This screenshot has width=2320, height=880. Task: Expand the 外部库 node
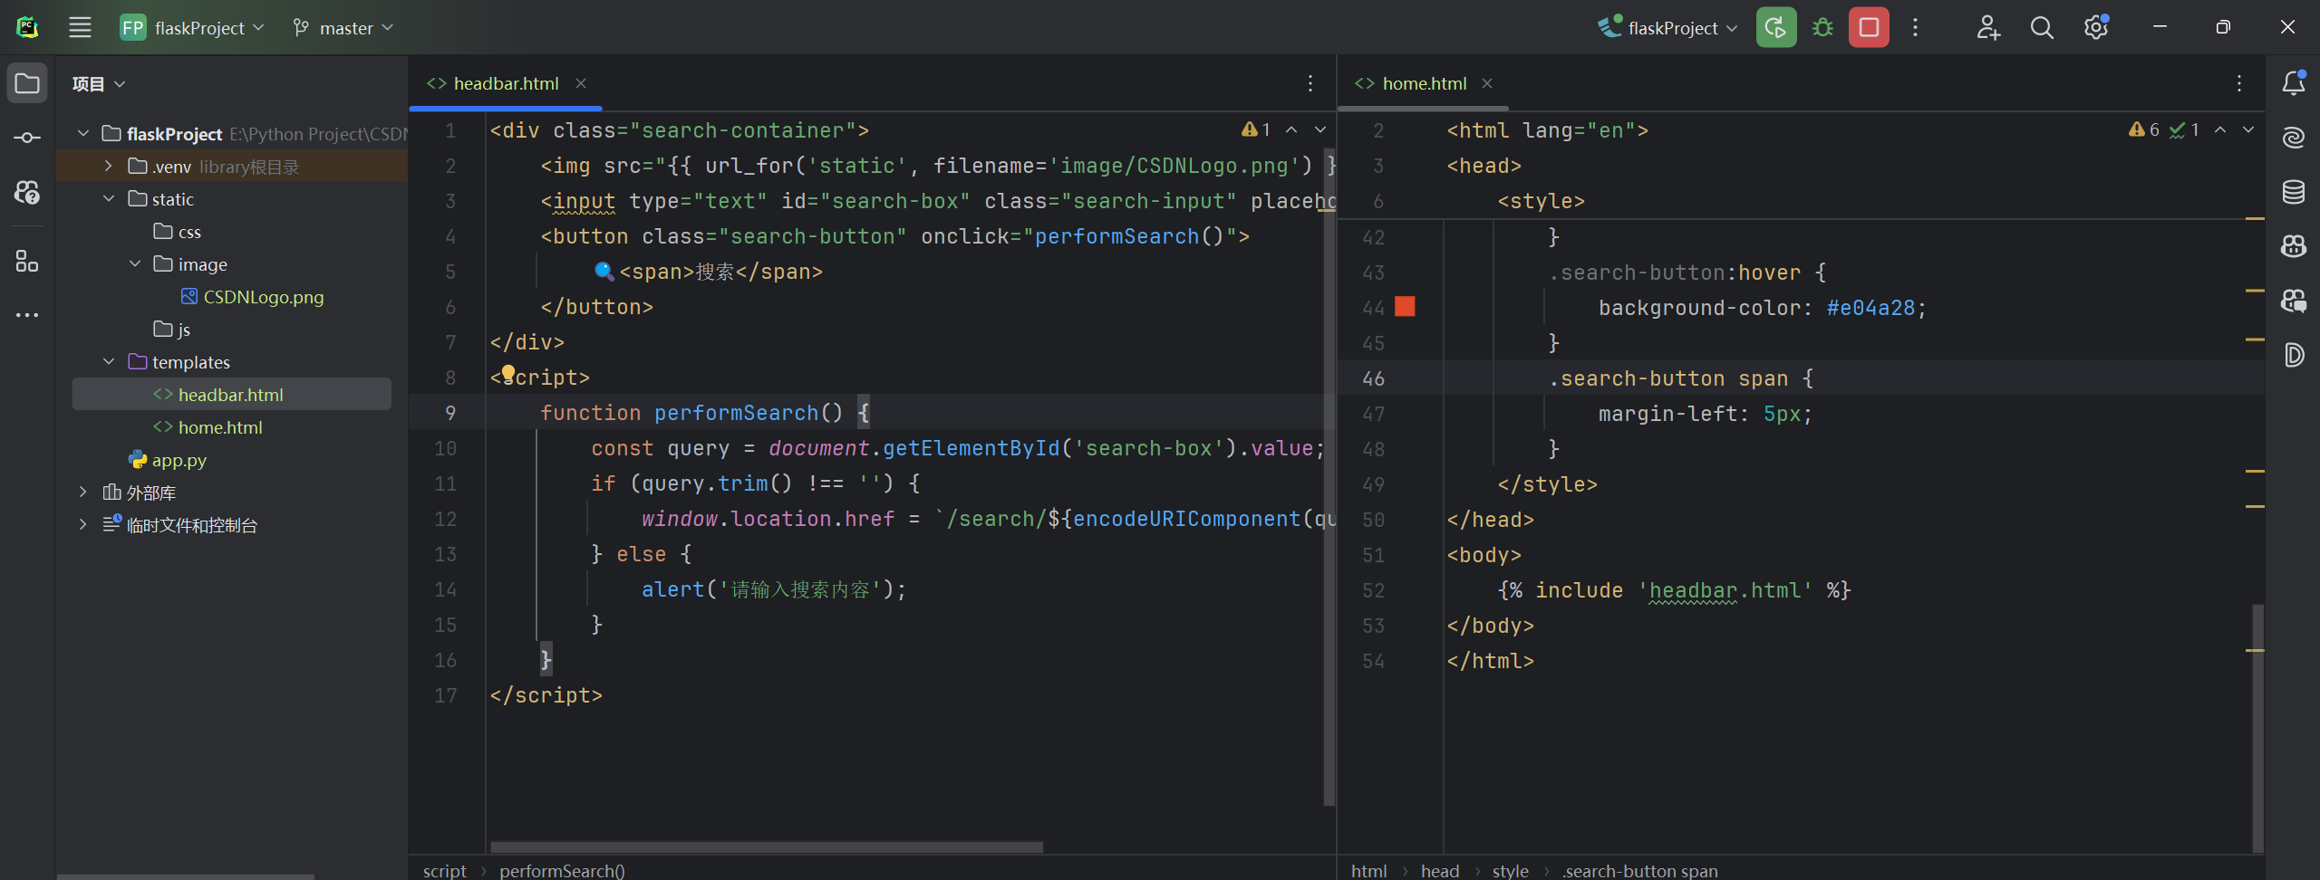[x=83, y=492]
